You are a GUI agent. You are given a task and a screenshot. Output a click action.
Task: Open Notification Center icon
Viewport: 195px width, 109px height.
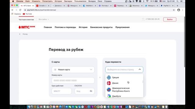pos(182,1)
